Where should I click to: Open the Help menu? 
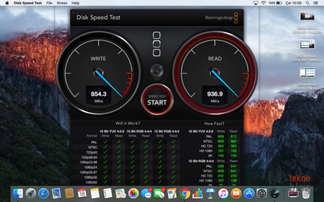[75, 3]
